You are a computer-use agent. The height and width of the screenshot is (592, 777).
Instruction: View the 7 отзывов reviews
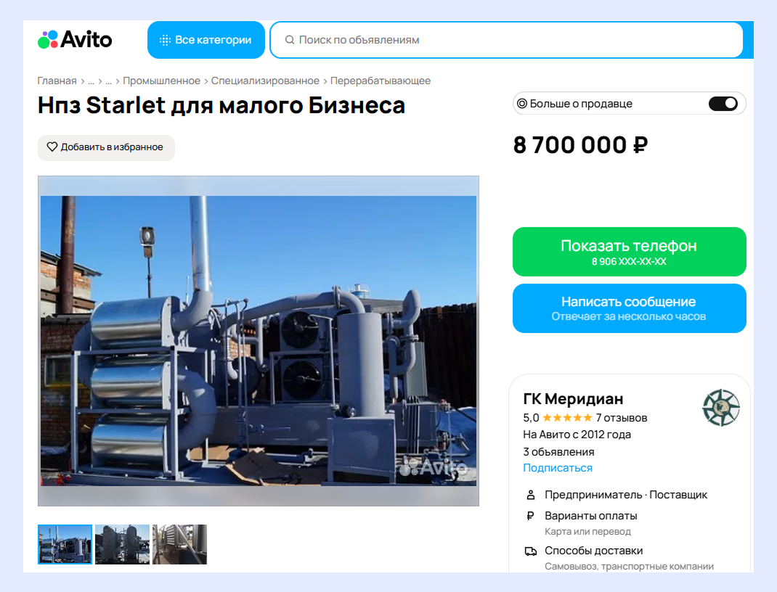coord(622,418)
